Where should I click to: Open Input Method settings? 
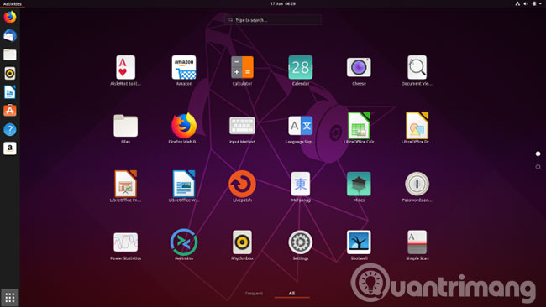tap(242, 126)
